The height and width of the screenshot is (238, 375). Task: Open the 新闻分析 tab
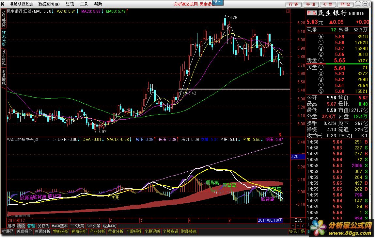click(x=42, y=231)
